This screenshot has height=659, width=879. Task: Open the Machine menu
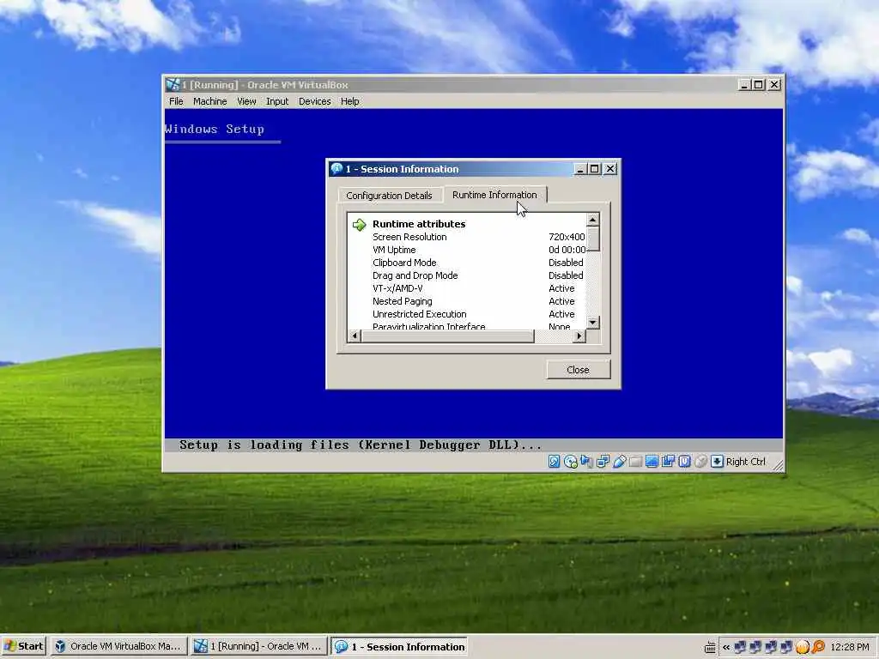pyautogui.click(x=209, y=101)
